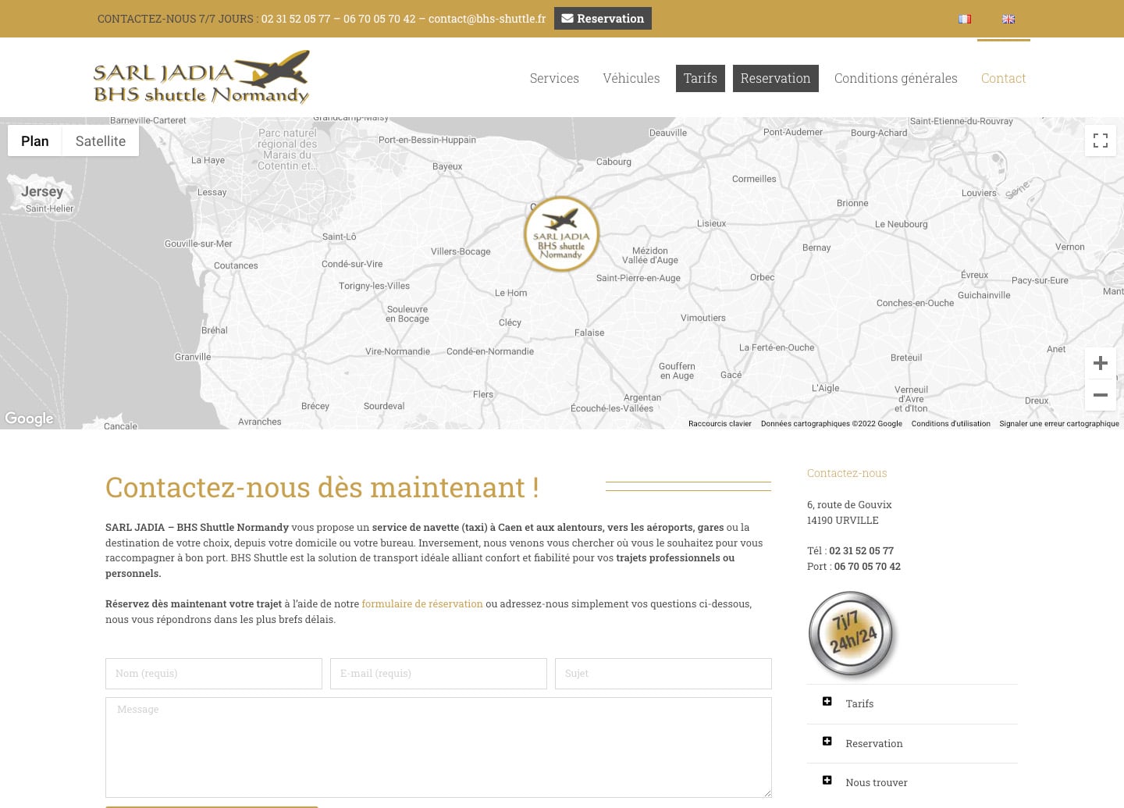Click the Villers-Bocage label on map
Viewport: 1124px width, 808px height.
coord(461,251)
